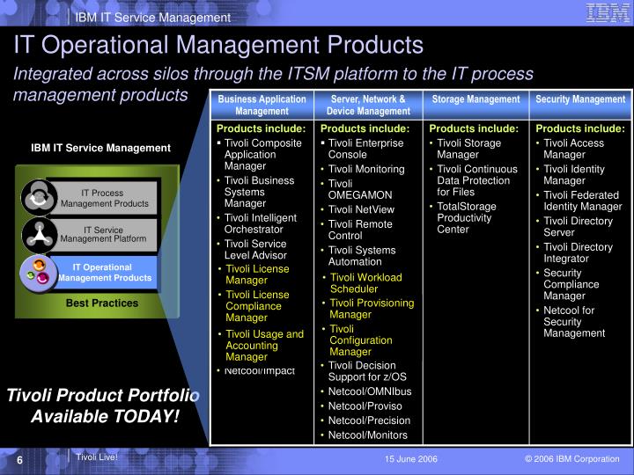This screenshot has width=634, height=475.
Task: Click Tivoli Decision Support for z/OS
Action: point(367,371)
